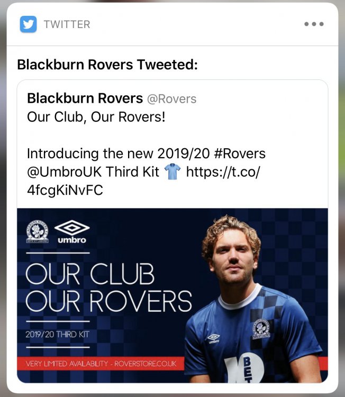Select the "Blackburn Rovers Tweeted:" notification heading
This screenshot has width=345, height=397.
tap(107, 65)
